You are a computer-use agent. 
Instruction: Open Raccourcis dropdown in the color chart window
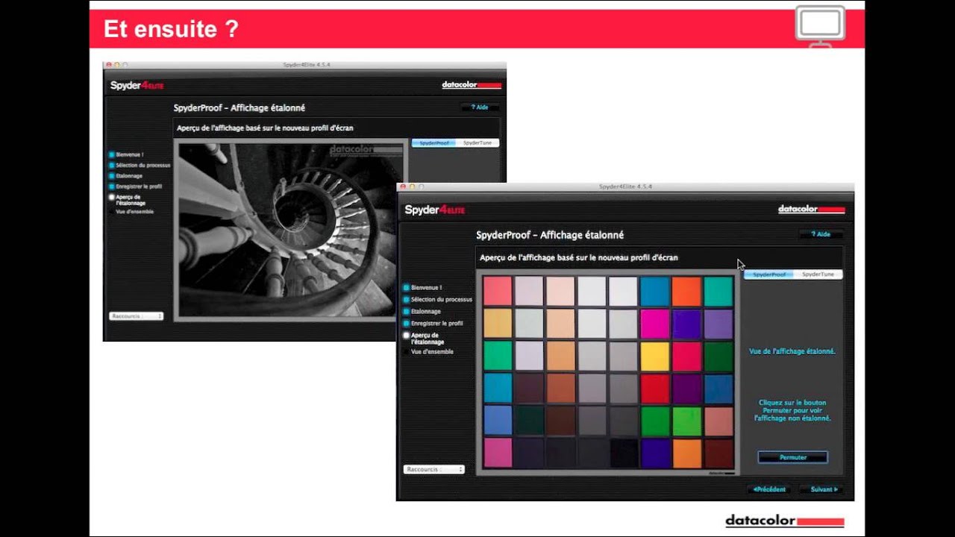434,469
